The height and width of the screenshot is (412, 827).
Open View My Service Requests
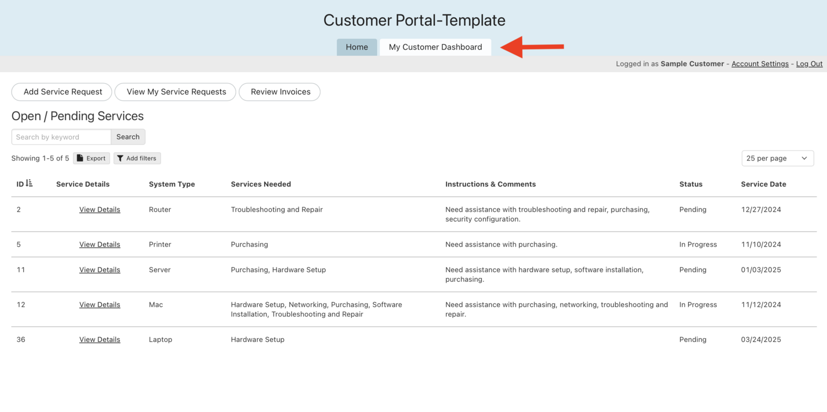[175, 92]
